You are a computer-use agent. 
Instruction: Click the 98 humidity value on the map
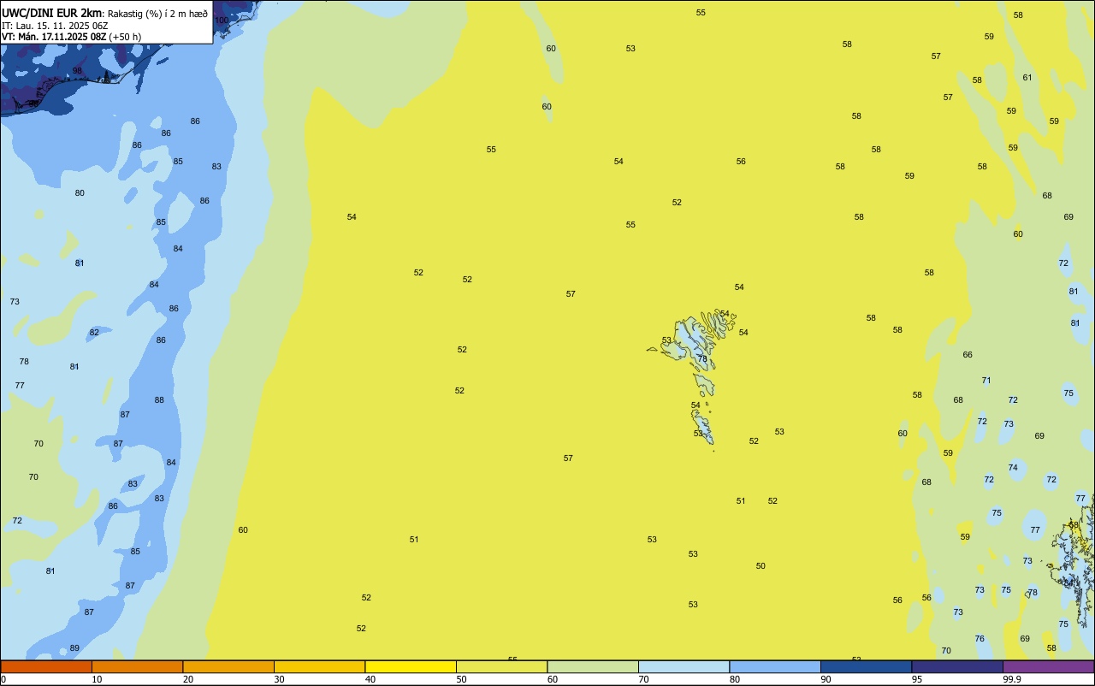[x=77, y=71]
